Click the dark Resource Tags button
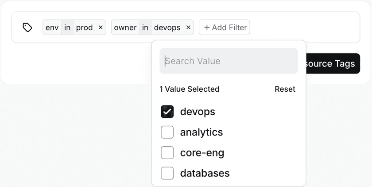The width and height of the screenshot is (372, 187). (332, 64)
